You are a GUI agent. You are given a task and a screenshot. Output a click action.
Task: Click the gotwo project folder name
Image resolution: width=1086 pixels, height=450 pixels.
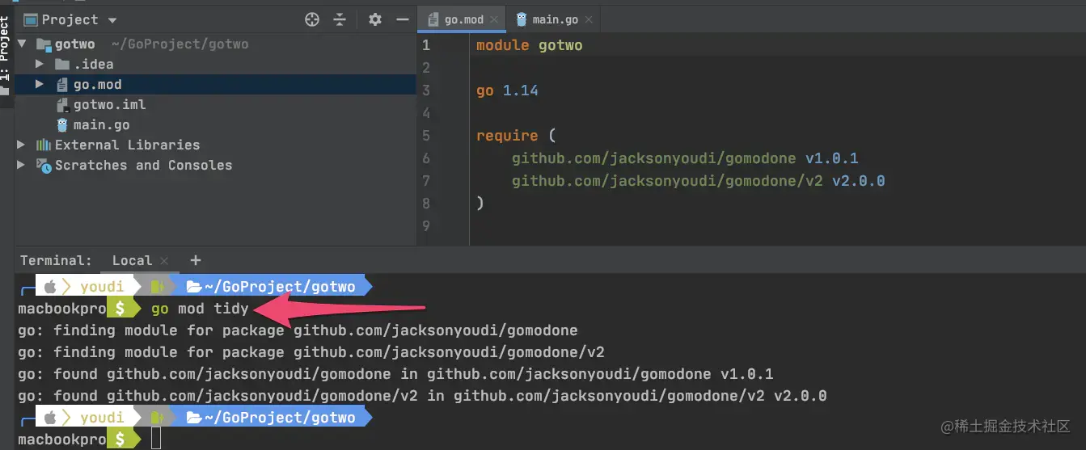click(x=75, y=44)
